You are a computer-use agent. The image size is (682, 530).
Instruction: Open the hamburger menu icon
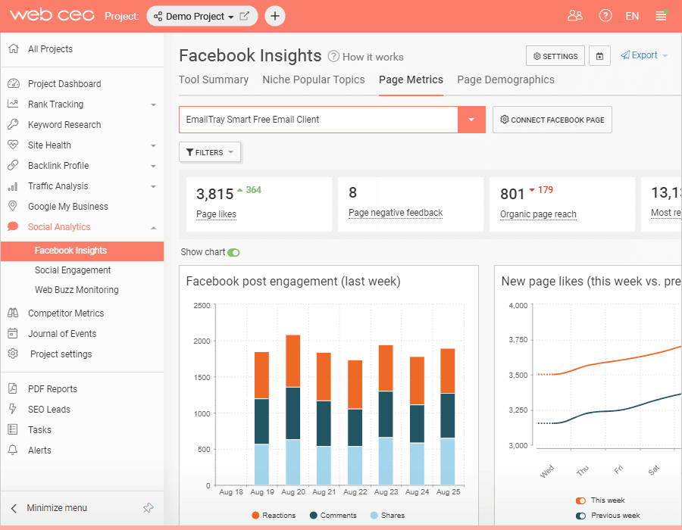661,16
